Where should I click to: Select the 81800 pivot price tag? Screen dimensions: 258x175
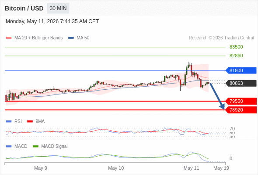(241, 70)
